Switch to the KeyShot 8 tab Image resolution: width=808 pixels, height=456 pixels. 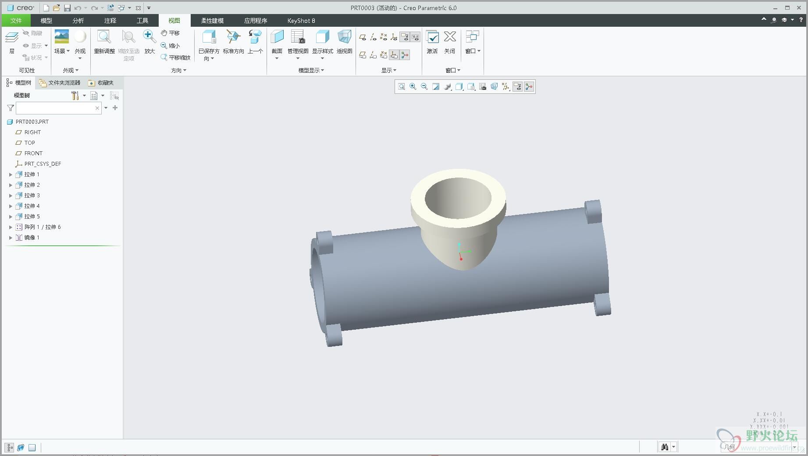[301, 21]
